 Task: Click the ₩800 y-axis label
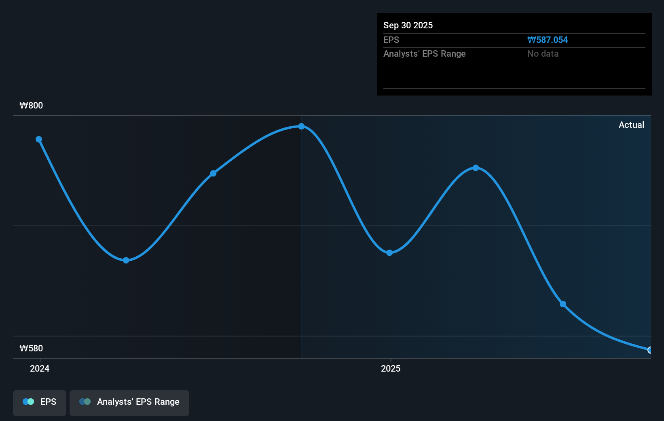click(x=31, y=105)
